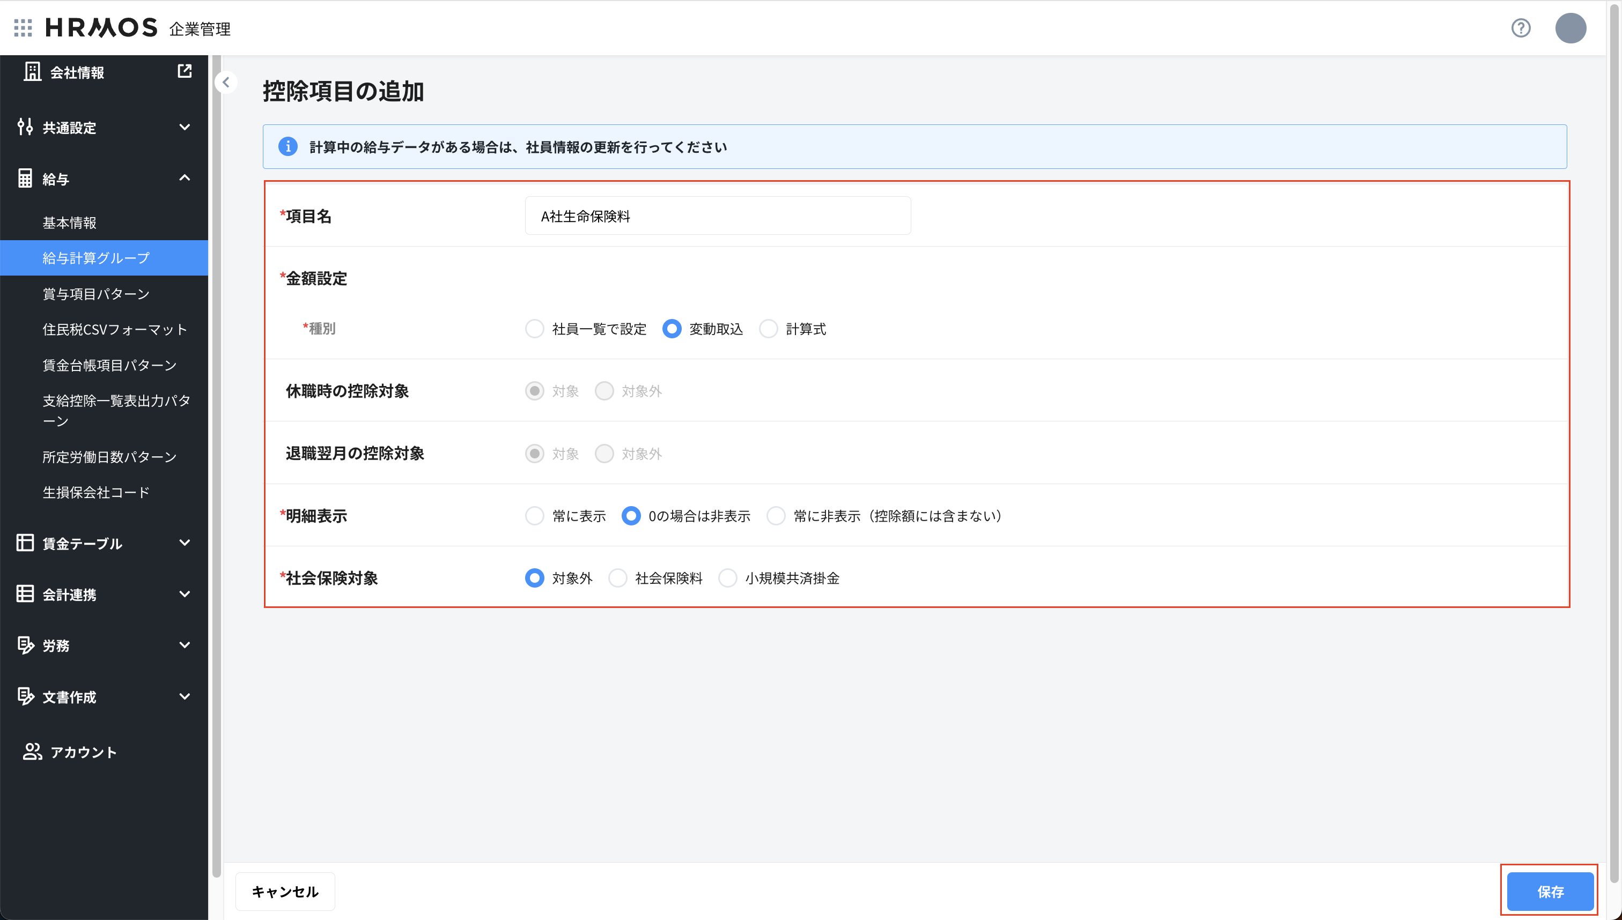Click the HRMOS app grid icon

(23, 28)
